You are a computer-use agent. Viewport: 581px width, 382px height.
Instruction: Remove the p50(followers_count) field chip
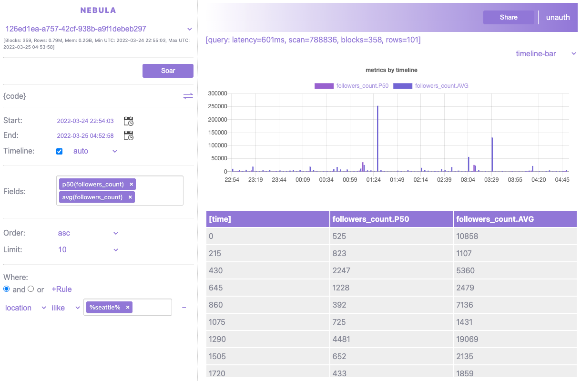[131, 184]
